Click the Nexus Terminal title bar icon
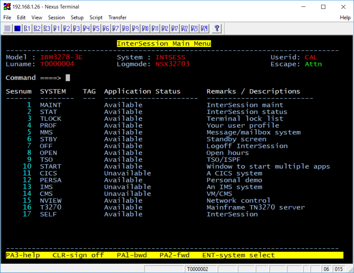354x273 pixels. (7, 6)
